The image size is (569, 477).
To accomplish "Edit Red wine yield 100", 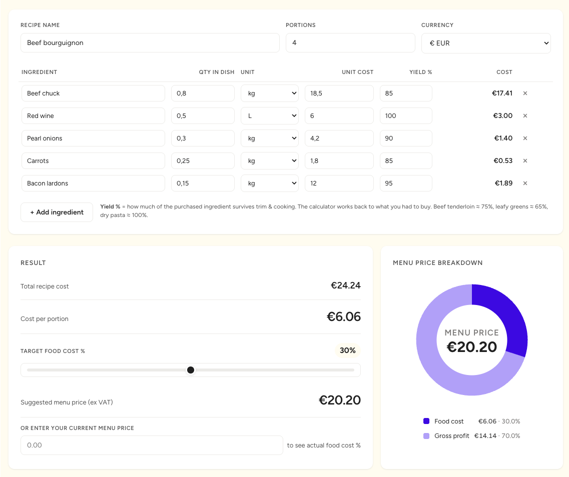I will [406, 115].
